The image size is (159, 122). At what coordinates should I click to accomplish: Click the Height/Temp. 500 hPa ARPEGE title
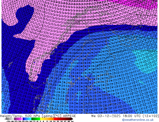(38, 116)
